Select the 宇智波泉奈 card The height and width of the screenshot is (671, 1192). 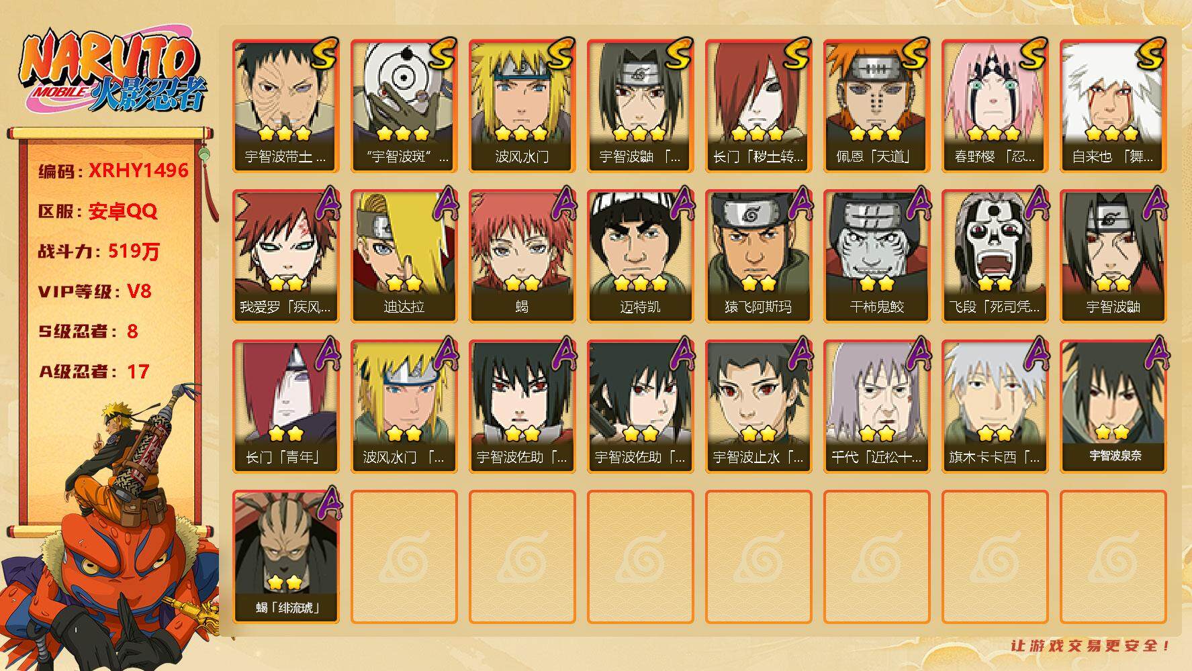(x=1113, y=407)
